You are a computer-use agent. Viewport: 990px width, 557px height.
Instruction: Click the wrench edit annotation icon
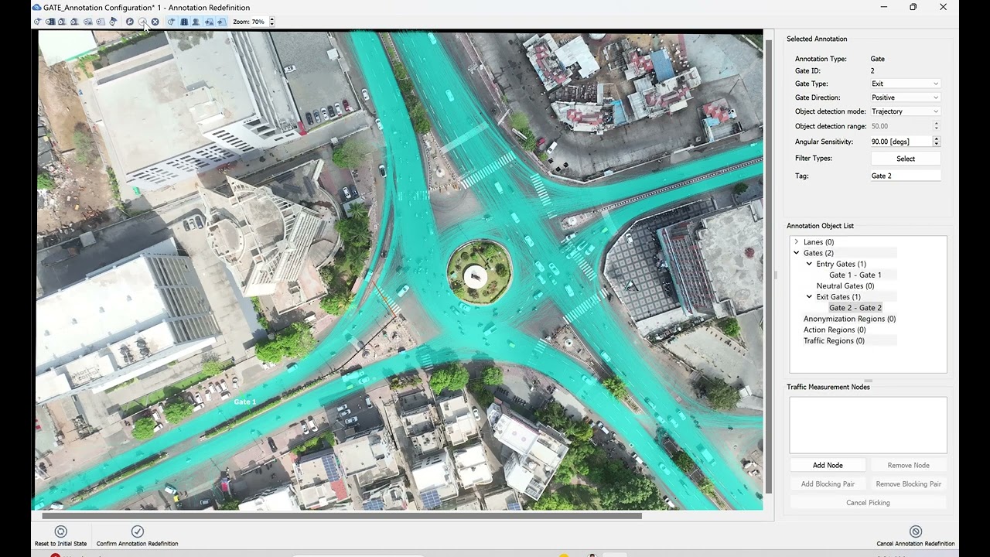pyautogui.click(x=130, y=22)
